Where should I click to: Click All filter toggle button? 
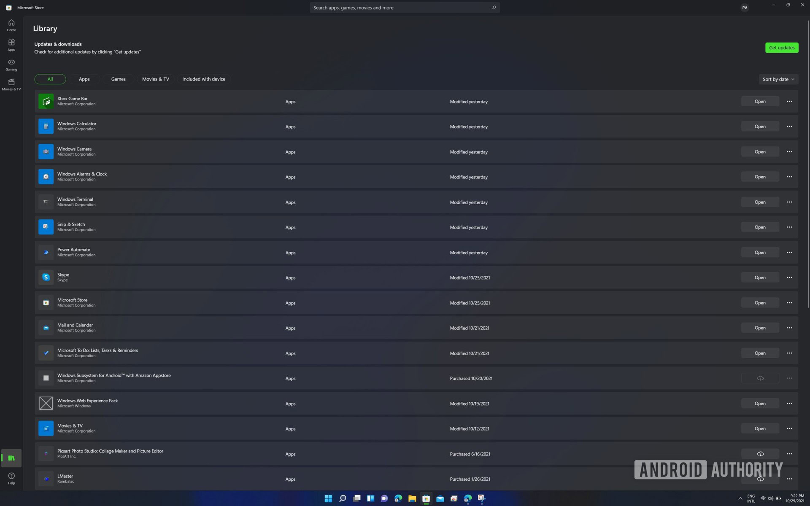pyautogui.click(x=50, y=79)
